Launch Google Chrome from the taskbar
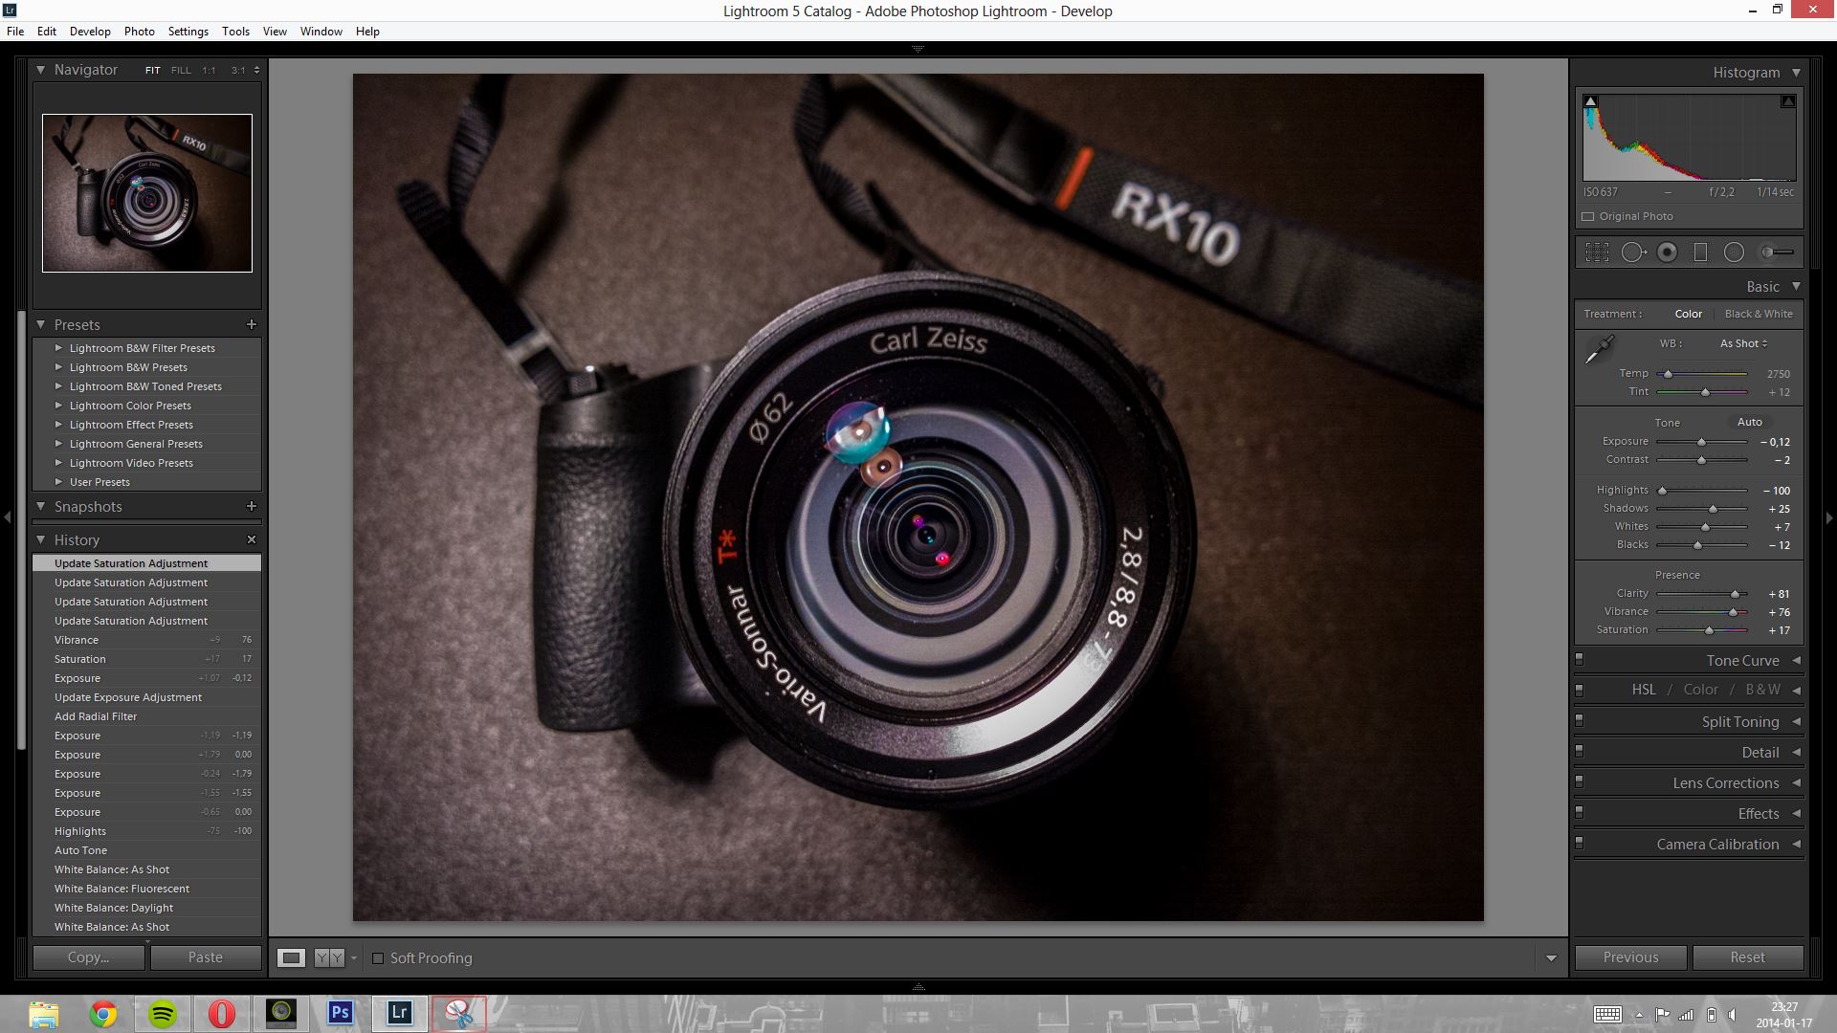This screenshot has height=1033, width=1837. 103,1013
